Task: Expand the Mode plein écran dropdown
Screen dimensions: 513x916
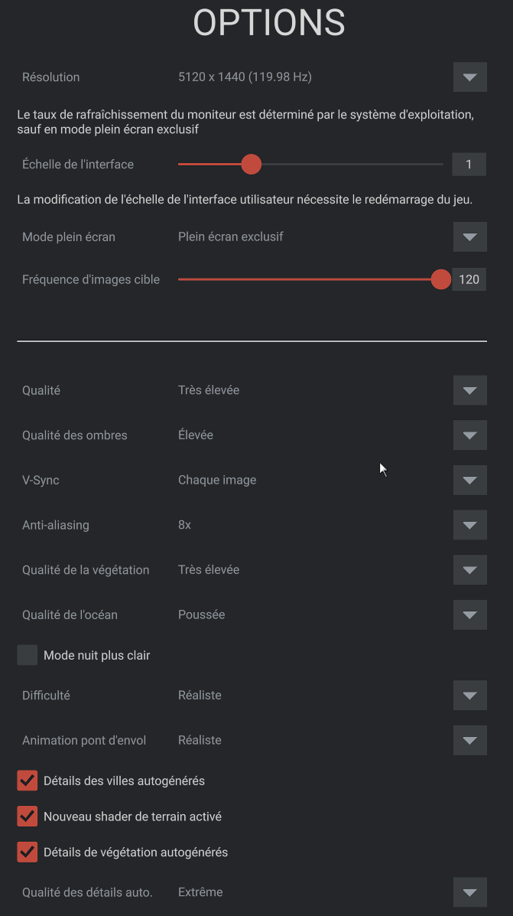Action: point(469,237)
